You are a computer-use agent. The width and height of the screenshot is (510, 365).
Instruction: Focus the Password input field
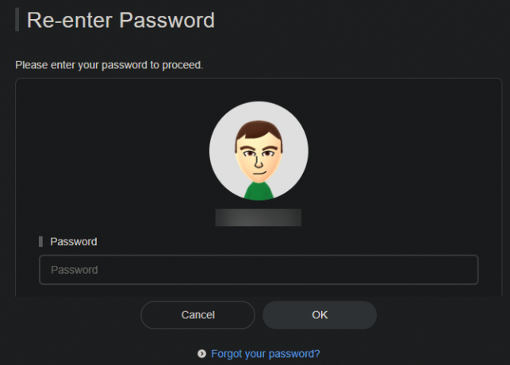(259, 270)
